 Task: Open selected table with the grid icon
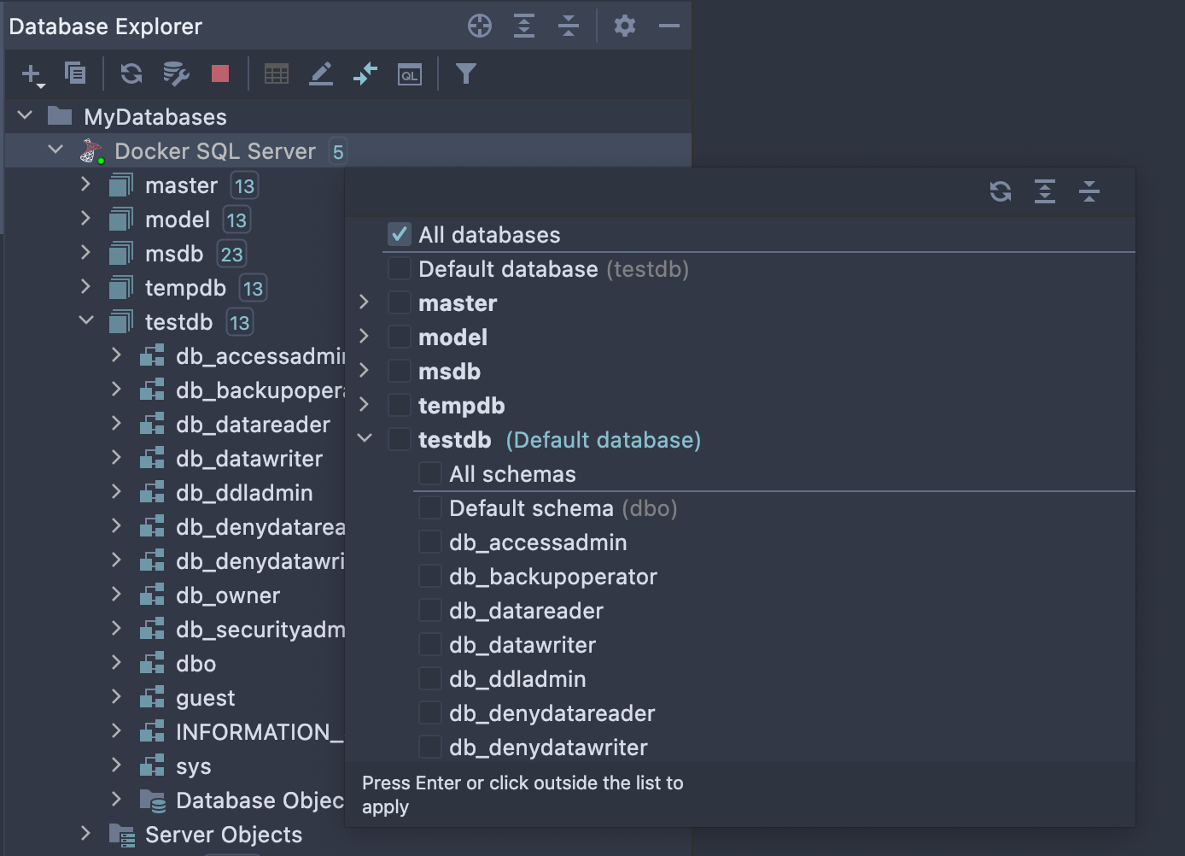275,73
